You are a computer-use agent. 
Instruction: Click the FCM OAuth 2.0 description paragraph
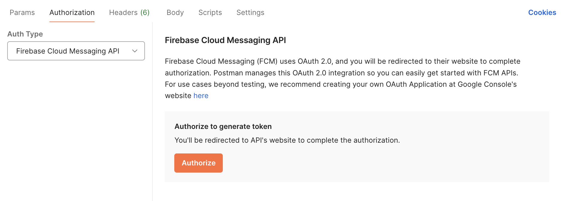point(341,73)
